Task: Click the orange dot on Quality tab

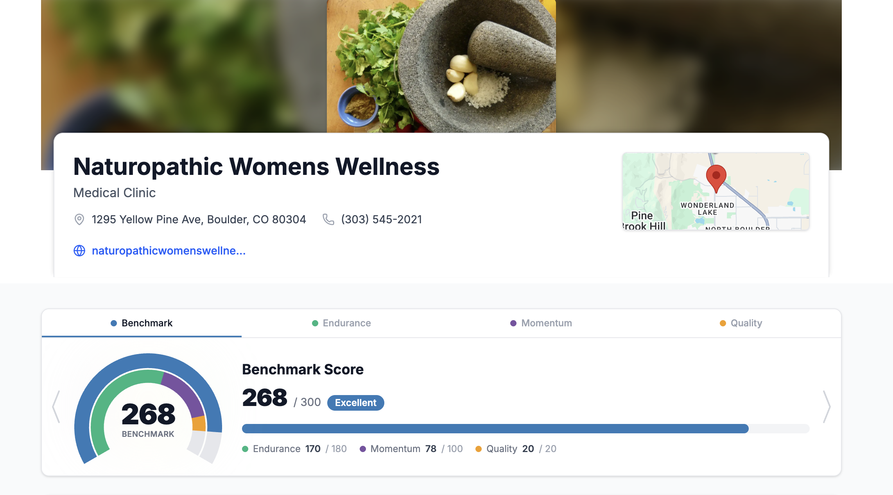Action: point(723,323)
